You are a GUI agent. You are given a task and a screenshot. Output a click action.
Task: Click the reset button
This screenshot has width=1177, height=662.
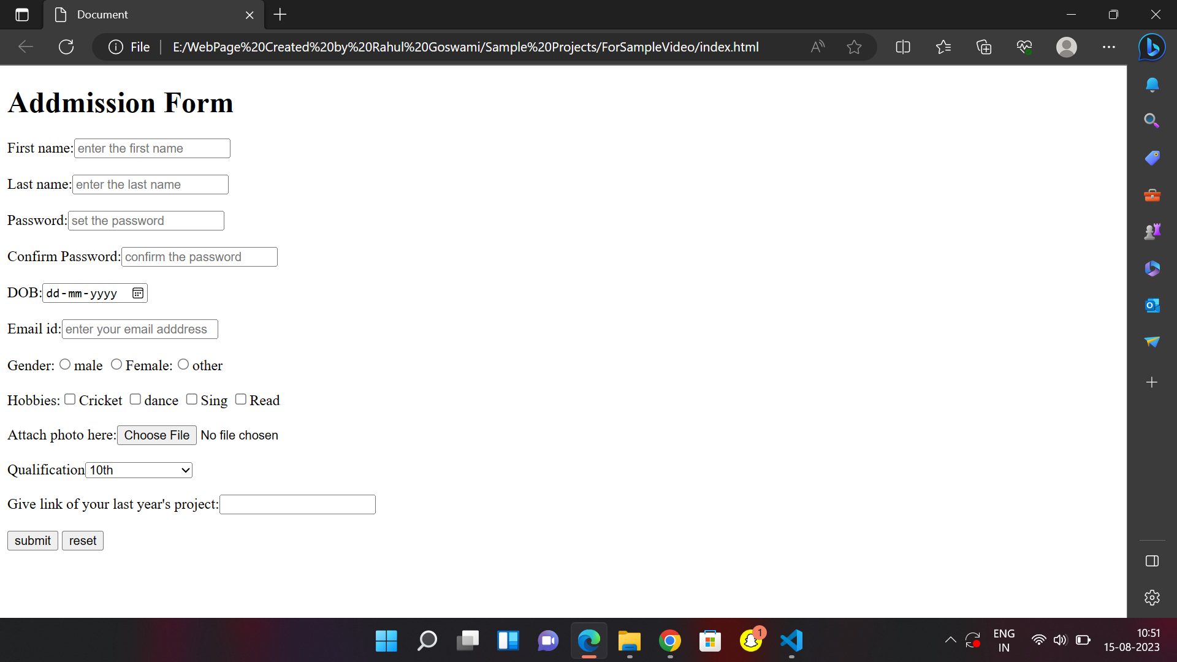83,540
